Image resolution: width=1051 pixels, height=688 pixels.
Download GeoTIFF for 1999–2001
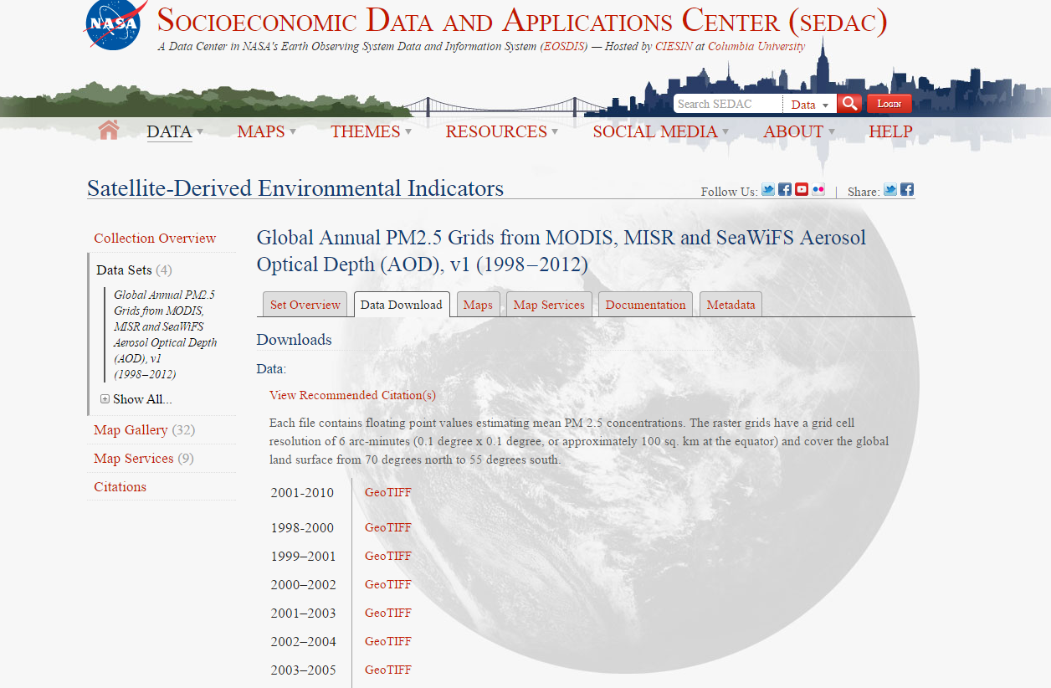click(388, 556)
